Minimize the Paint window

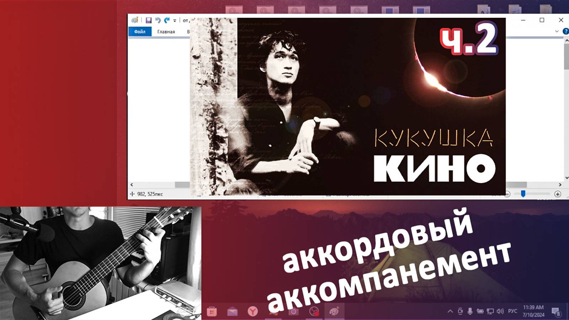click(x=523, y=20)
